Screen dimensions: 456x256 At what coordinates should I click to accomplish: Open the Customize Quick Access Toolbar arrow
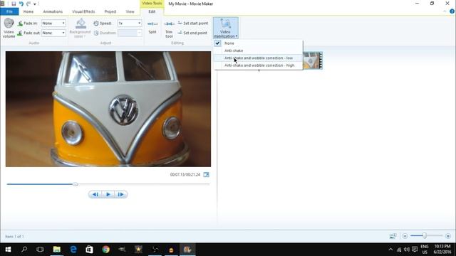35,4
